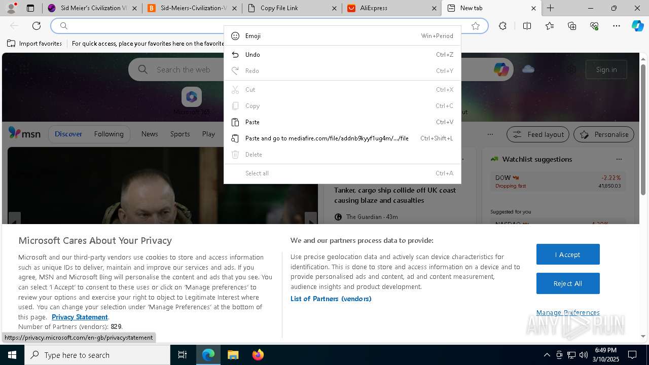Open Feed layout button

click(x=538, y=134)
